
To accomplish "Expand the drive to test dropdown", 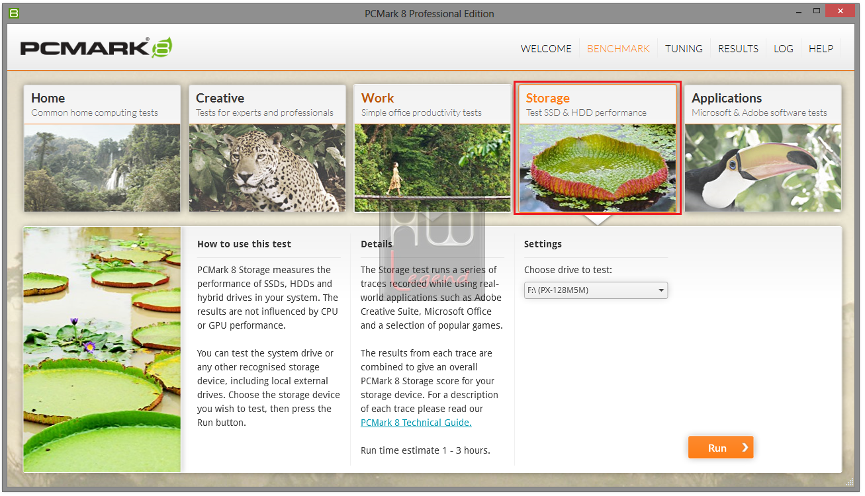I will (x=596, y=290).
